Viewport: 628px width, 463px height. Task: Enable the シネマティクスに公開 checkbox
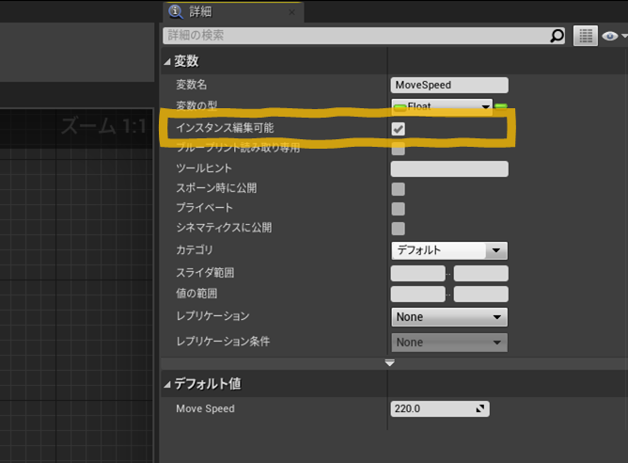398,229
